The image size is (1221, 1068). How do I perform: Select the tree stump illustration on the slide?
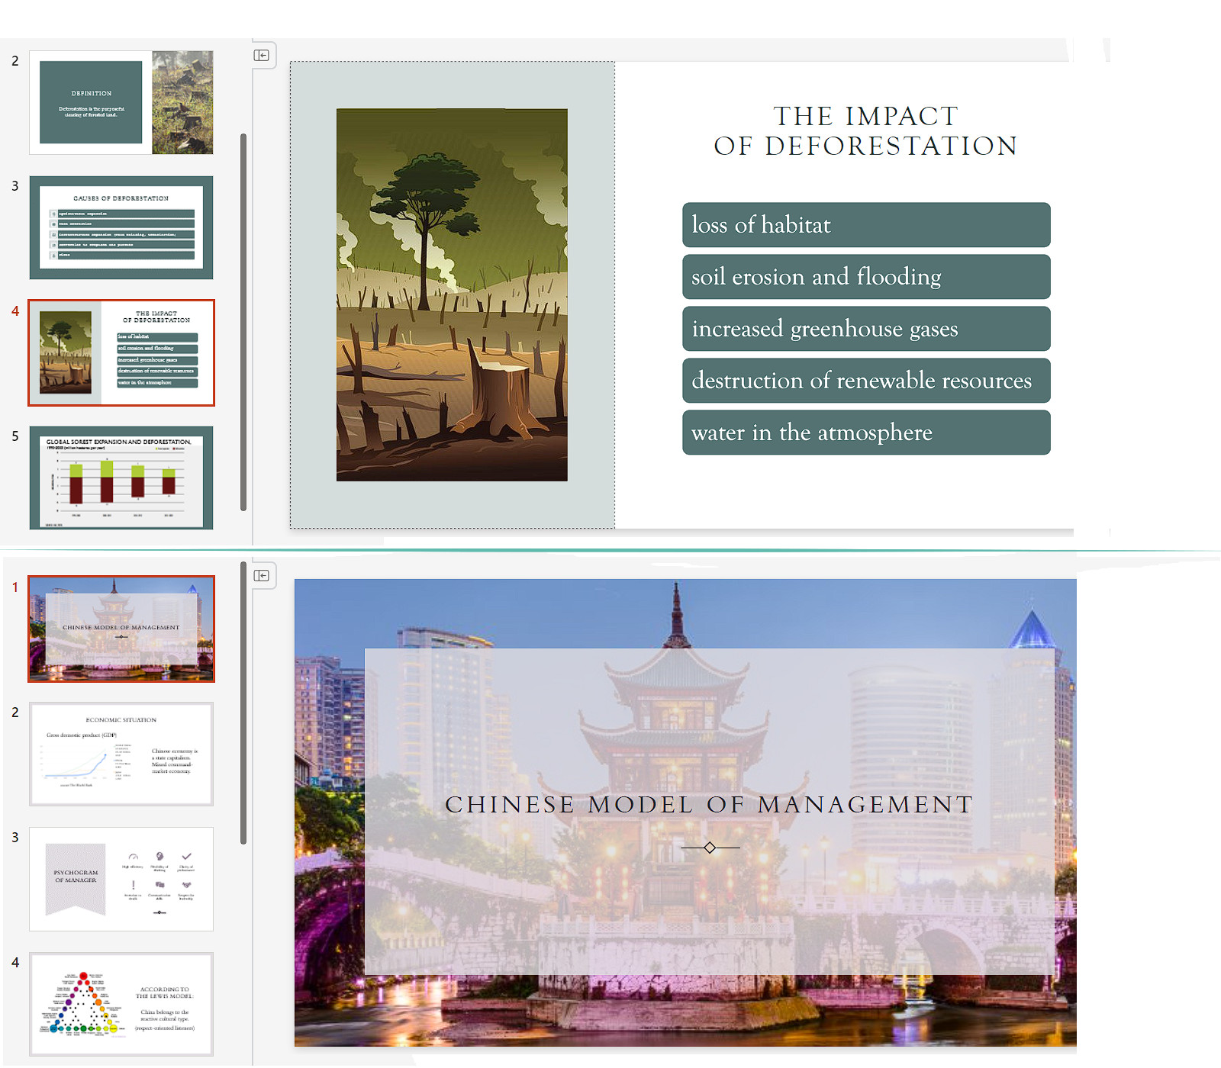(452, 294)
